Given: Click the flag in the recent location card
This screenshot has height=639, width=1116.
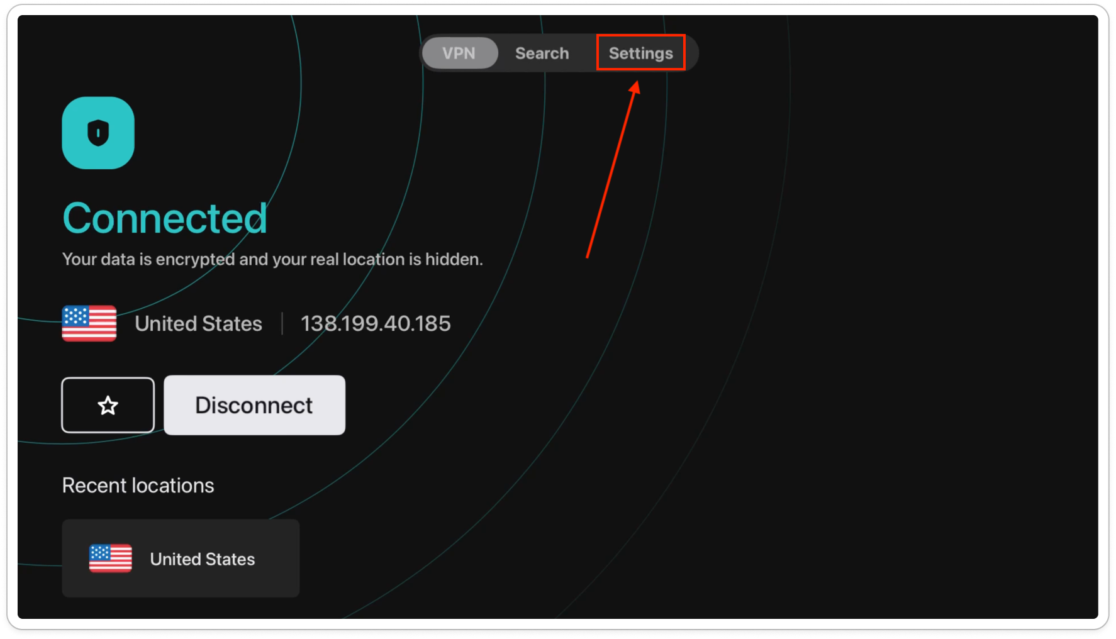Looking at the screenshot, I should pyautogui.click(x=111, y=558).
